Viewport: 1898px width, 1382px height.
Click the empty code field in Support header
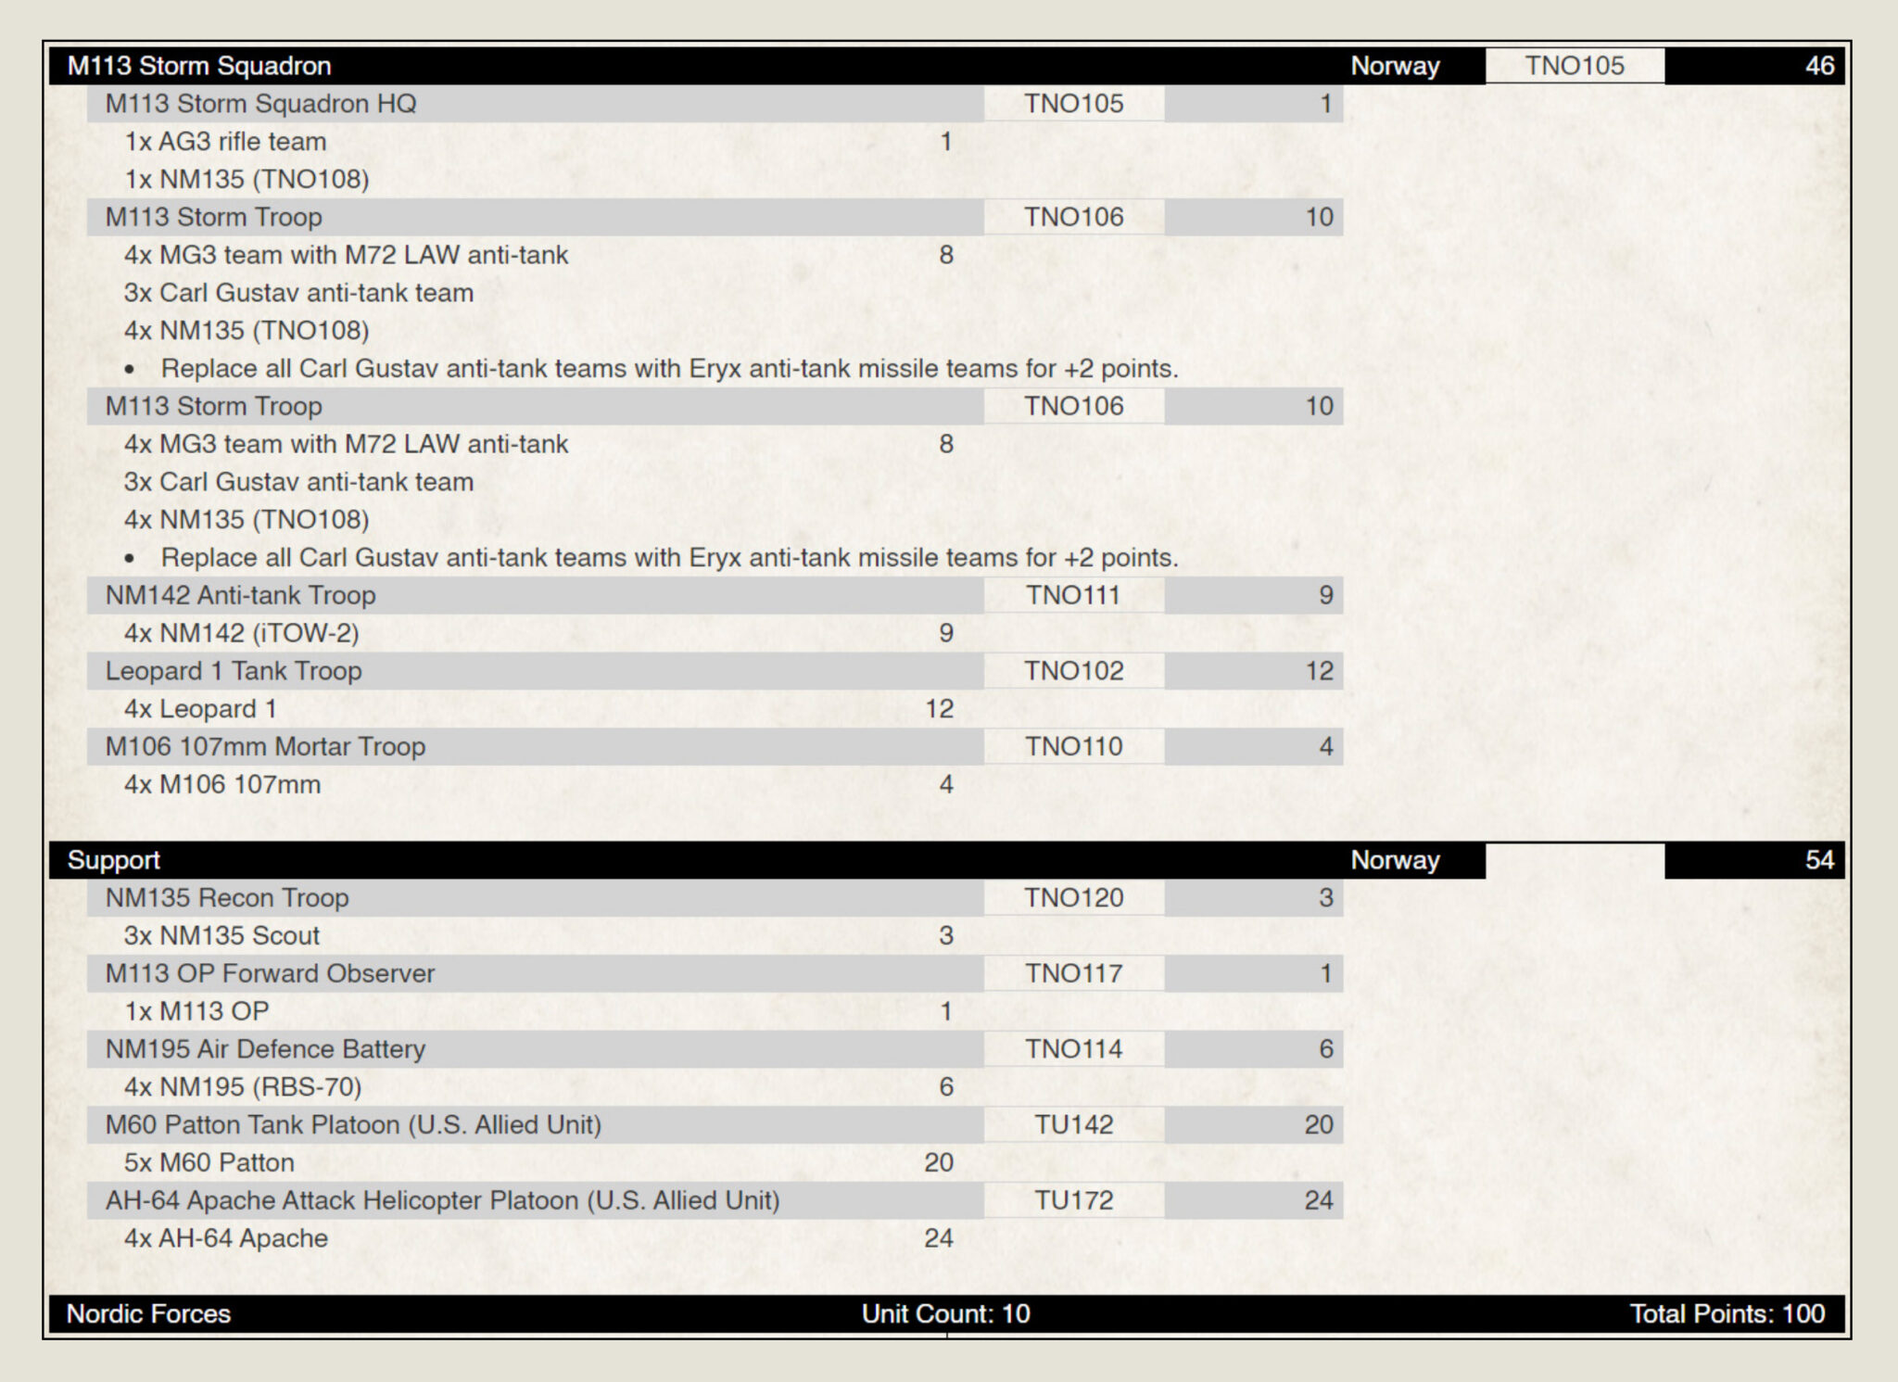(1574, 860)
